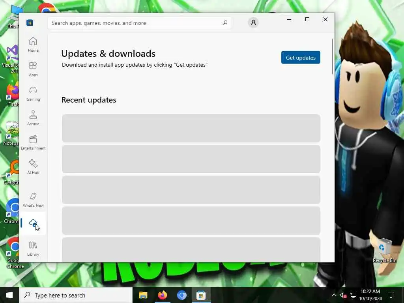This screenshot has height=303, width=404.
Task: Open the user profile account icon
Action: tap(253, 22)
